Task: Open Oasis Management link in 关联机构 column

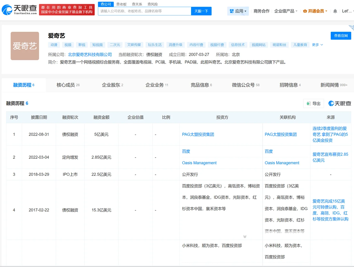Action: (x=282, y=163)
